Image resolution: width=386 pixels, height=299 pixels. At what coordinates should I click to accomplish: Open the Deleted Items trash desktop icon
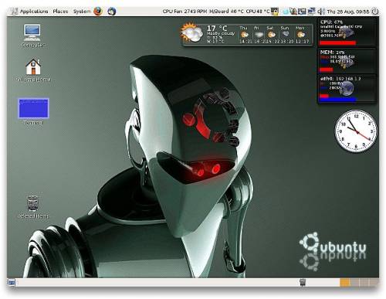click(x=33, y=207)
